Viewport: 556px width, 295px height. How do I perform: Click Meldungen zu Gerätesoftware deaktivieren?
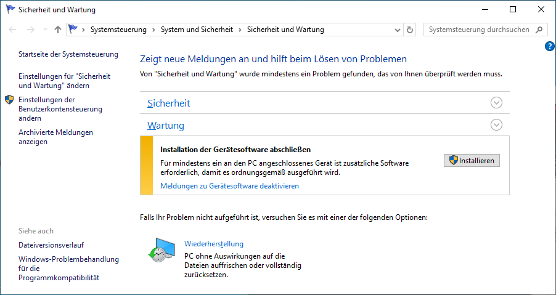pyautogui.click(x=230, y=186)
